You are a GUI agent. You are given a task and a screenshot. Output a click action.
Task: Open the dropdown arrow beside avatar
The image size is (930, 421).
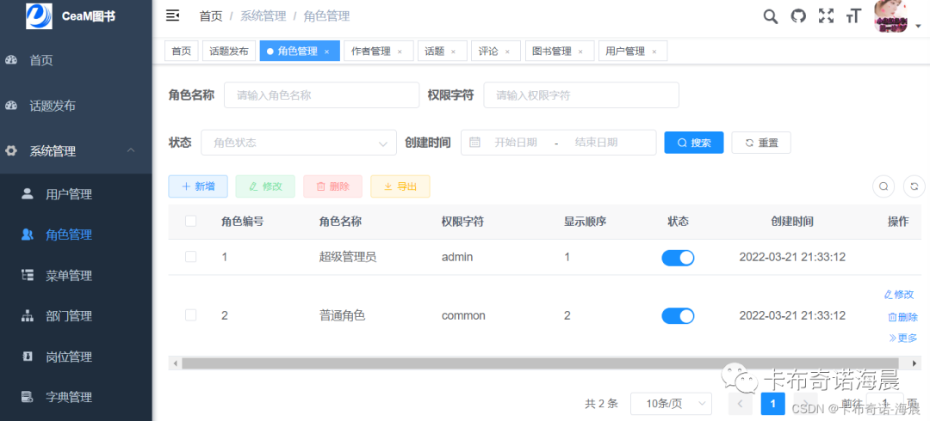918,26
